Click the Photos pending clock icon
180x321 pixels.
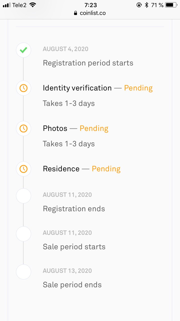tap(24, 128)
